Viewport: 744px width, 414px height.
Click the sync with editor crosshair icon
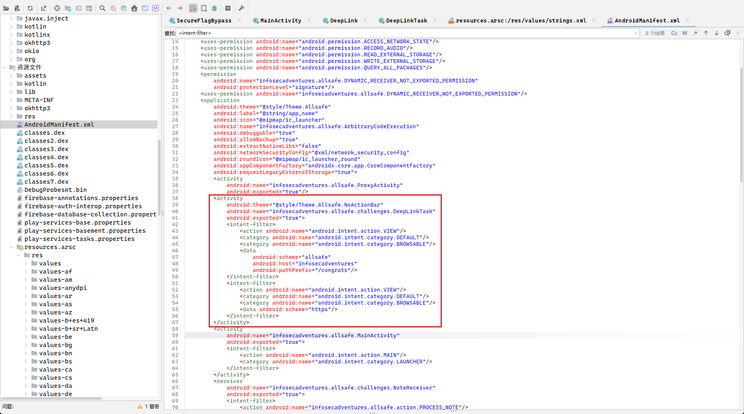coord(57,8)
